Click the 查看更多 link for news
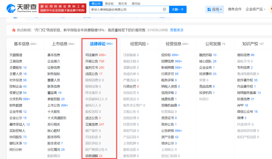 [x=177, y=30]
